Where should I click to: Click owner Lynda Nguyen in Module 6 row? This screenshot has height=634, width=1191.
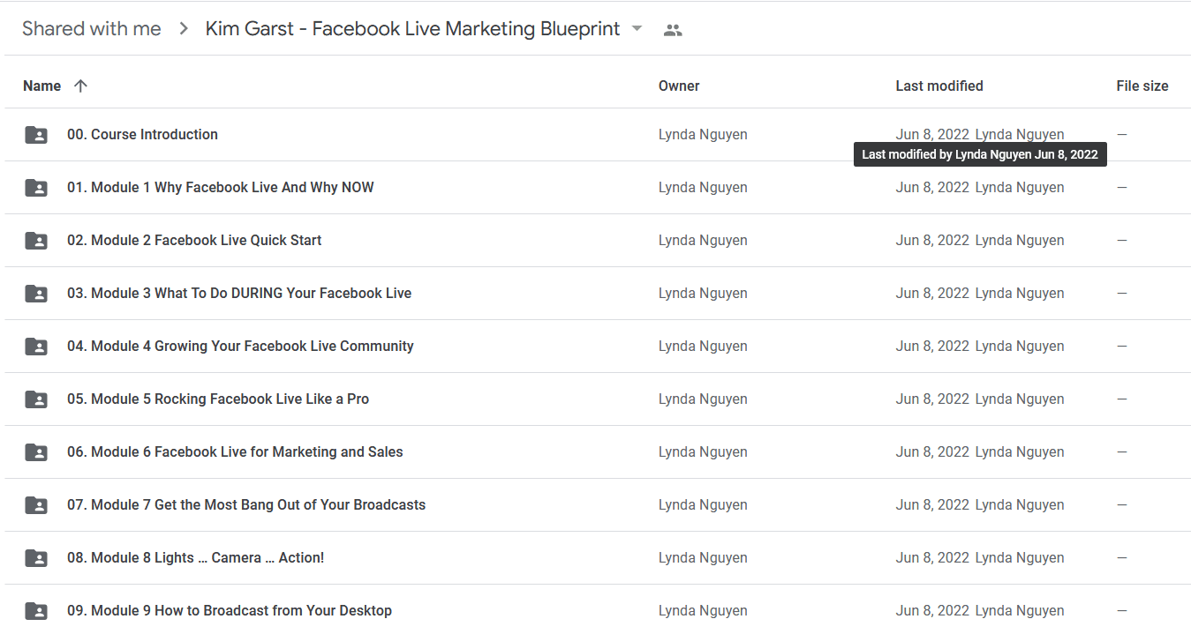coord(703,451)
